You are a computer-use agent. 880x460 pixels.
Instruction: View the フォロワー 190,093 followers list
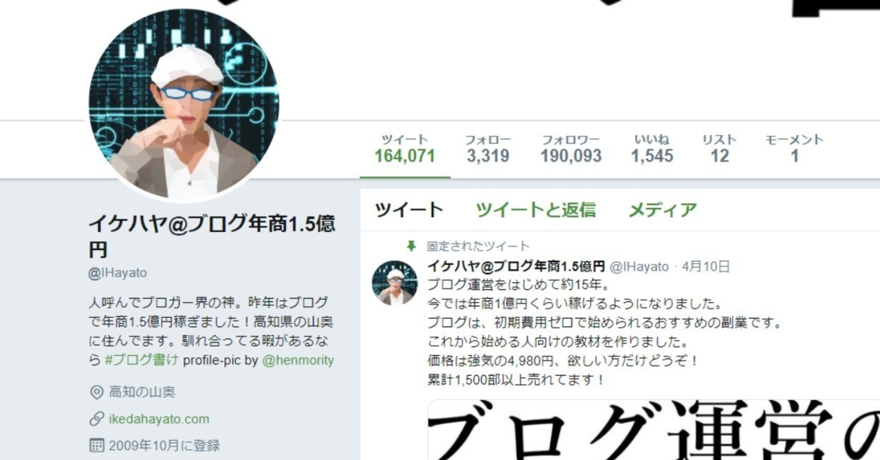(571, 149)
